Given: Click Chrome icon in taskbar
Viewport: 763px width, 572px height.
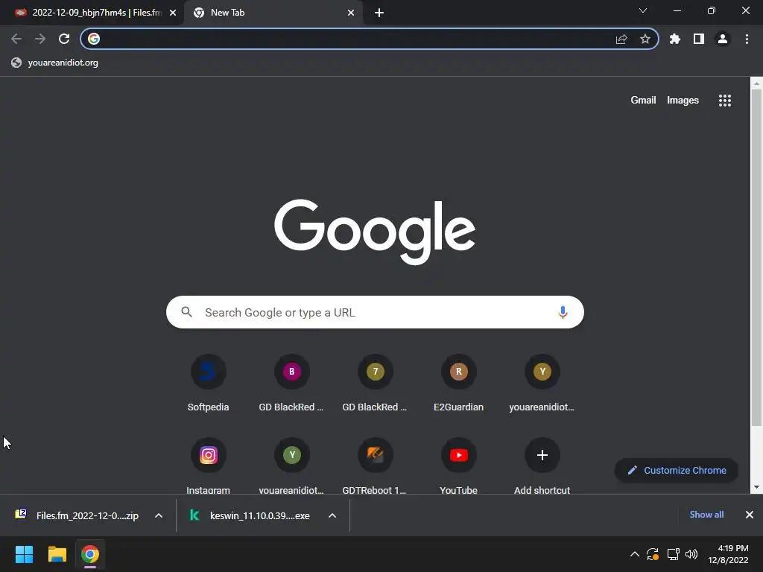Looking at the screenshot, I should point(90,554).
